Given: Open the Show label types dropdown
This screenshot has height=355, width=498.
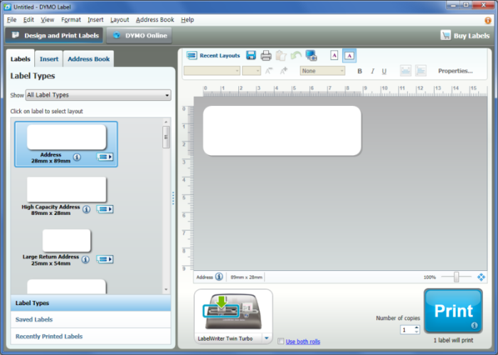Looking at the screenshot, I should point(98,95).
